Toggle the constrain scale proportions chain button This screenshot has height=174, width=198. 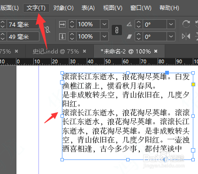click(x=117, y=30)
